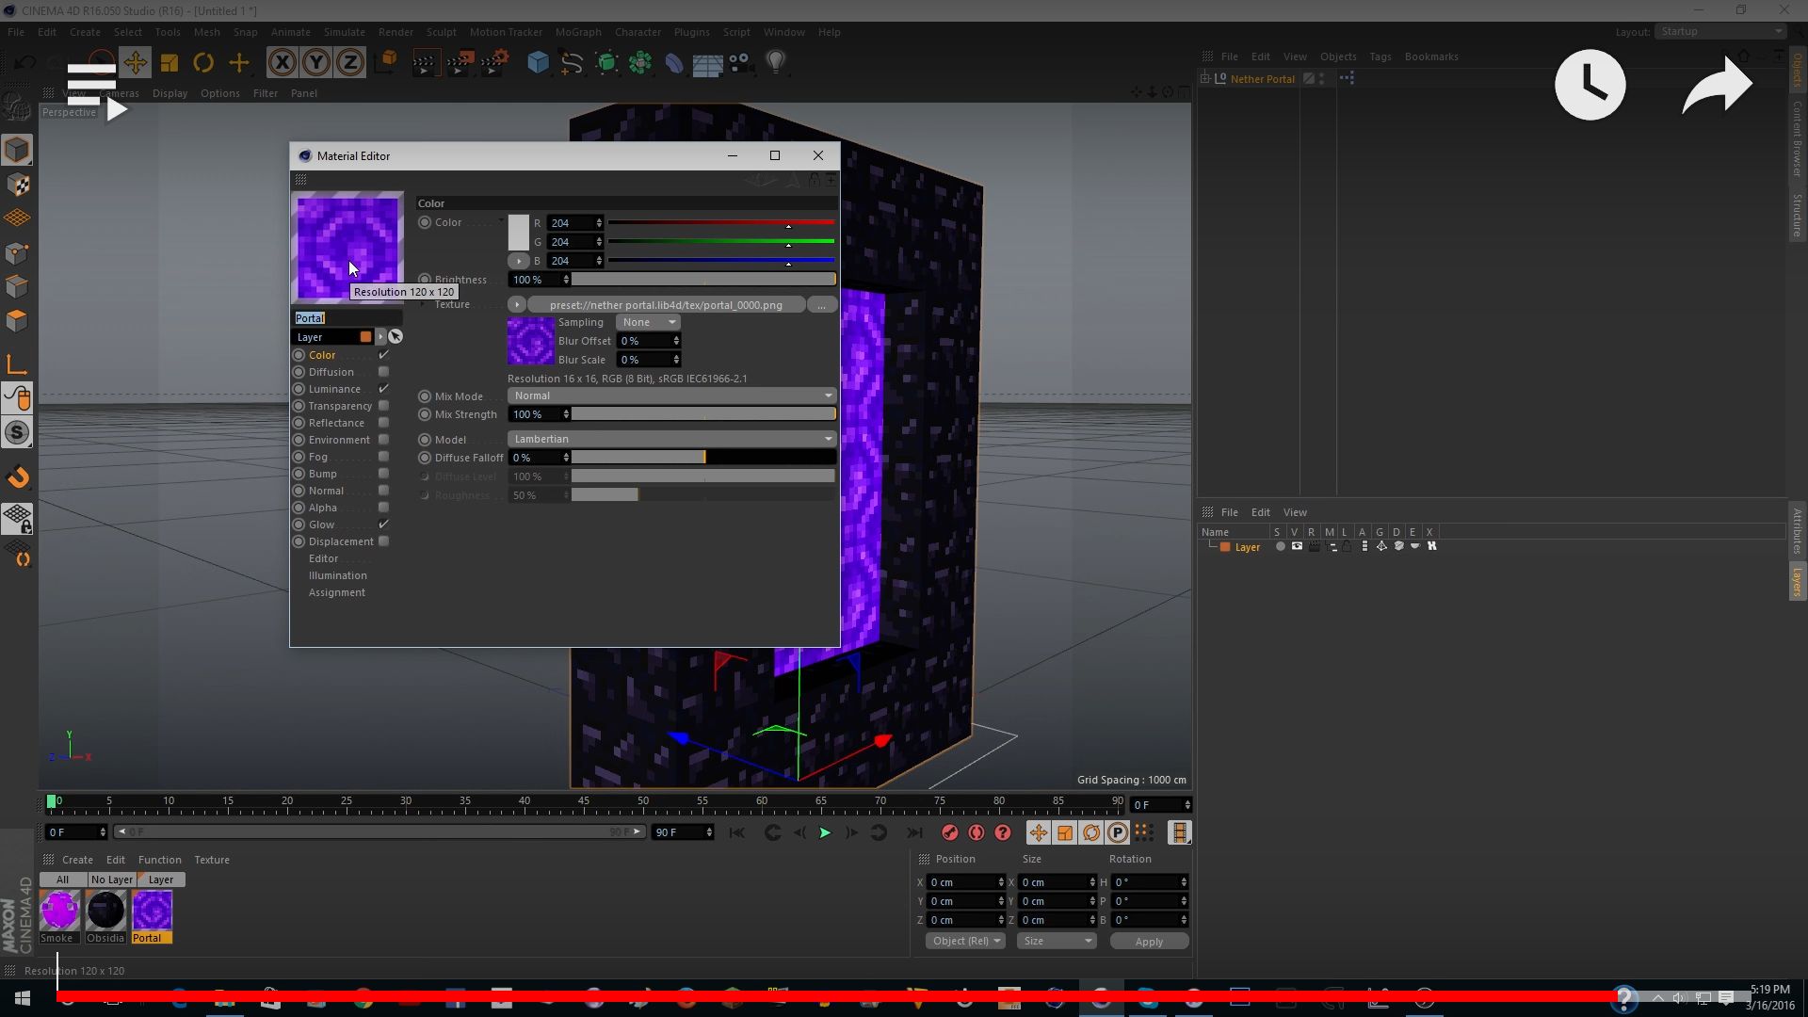Viewport: 1808px width, 1017px height.
Task: Open Object Manager Tags menu
Action: tap(1380, 56)
